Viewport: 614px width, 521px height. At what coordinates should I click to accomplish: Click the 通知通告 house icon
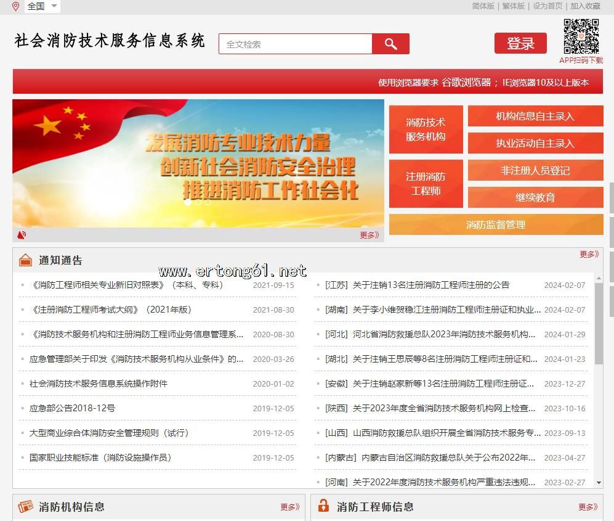tap(25, 260)
